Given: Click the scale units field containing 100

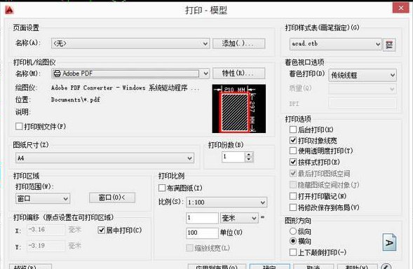Looking at the screenshot, I should (202, 233).
